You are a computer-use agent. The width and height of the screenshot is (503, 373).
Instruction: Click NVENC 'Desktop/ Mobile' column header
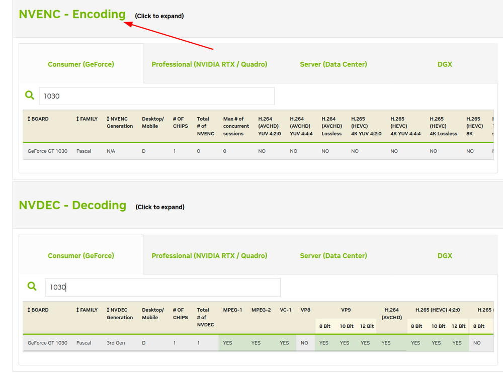(x=153, y=123)
